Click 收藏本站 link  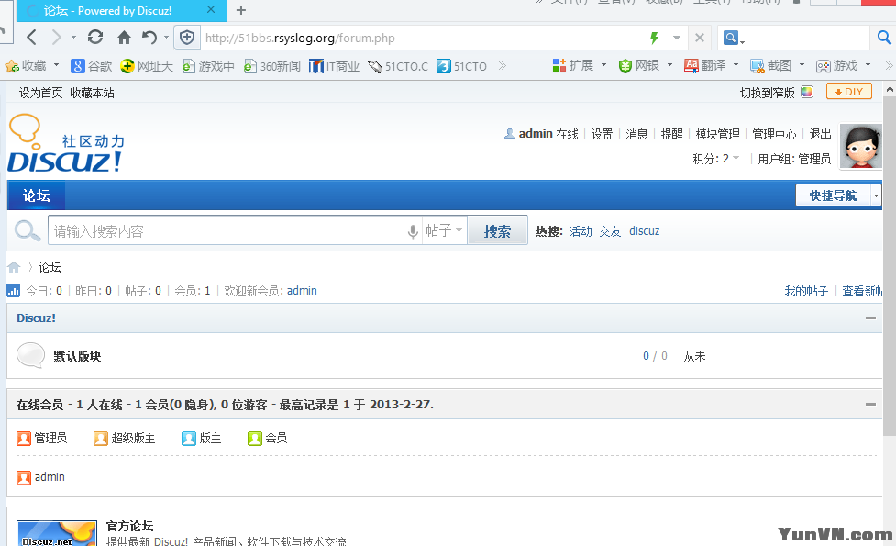92,93
